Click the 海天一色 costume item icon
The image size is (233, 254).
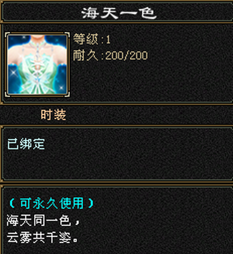click(38, 64)
